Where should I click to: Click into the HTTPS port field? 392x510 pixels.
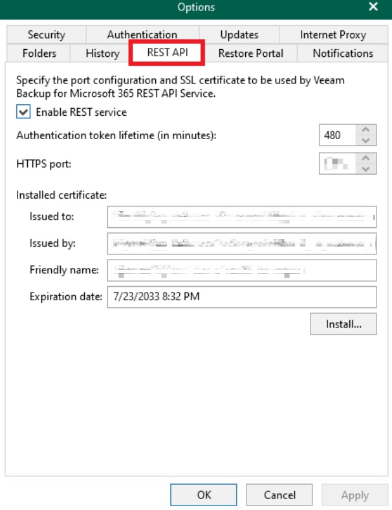[338, 164]
